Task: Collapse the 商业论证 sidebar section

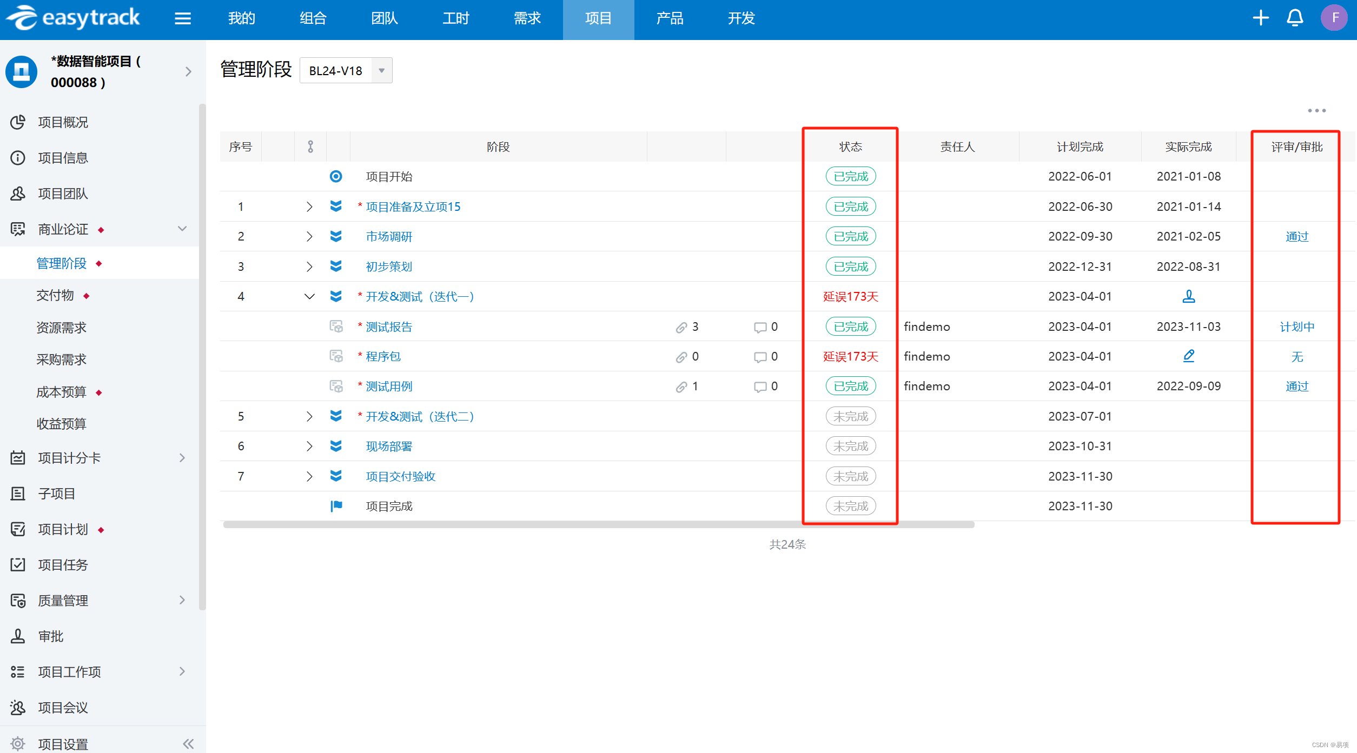Action: tap(182, 229)
